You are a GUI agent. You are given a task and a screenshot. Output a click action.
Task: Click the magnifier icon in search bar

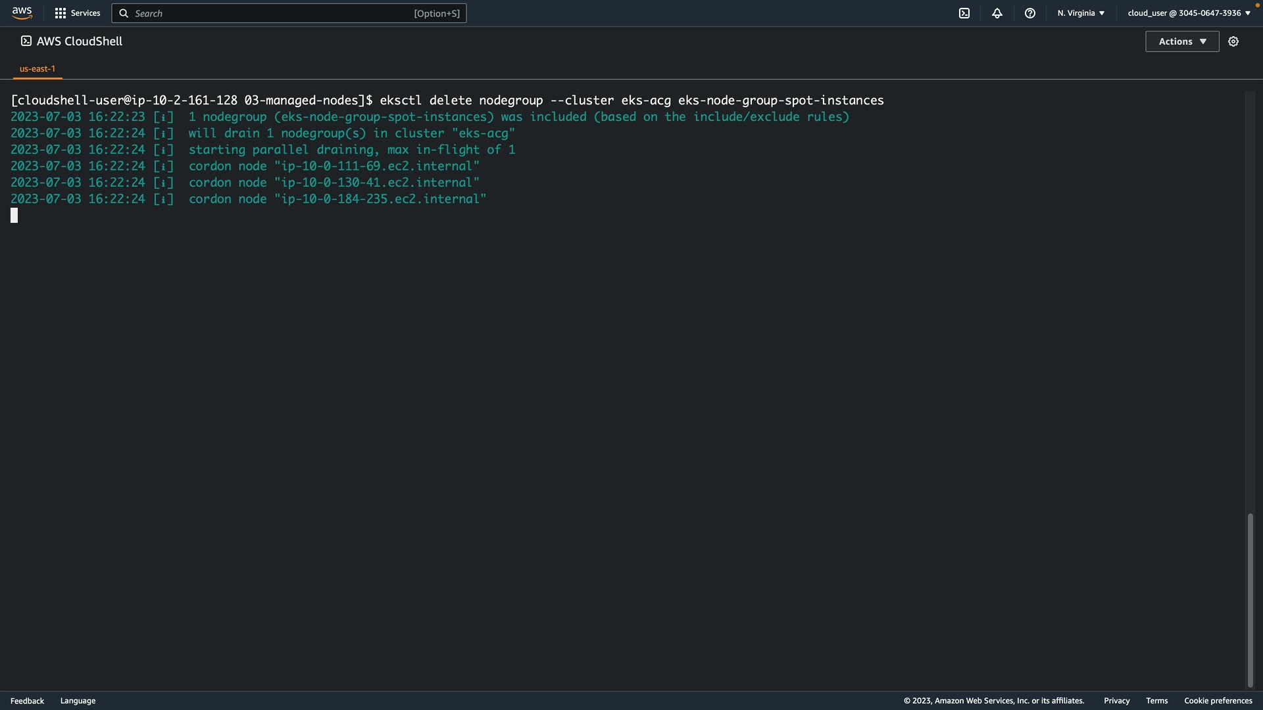(x=124, y=13)
